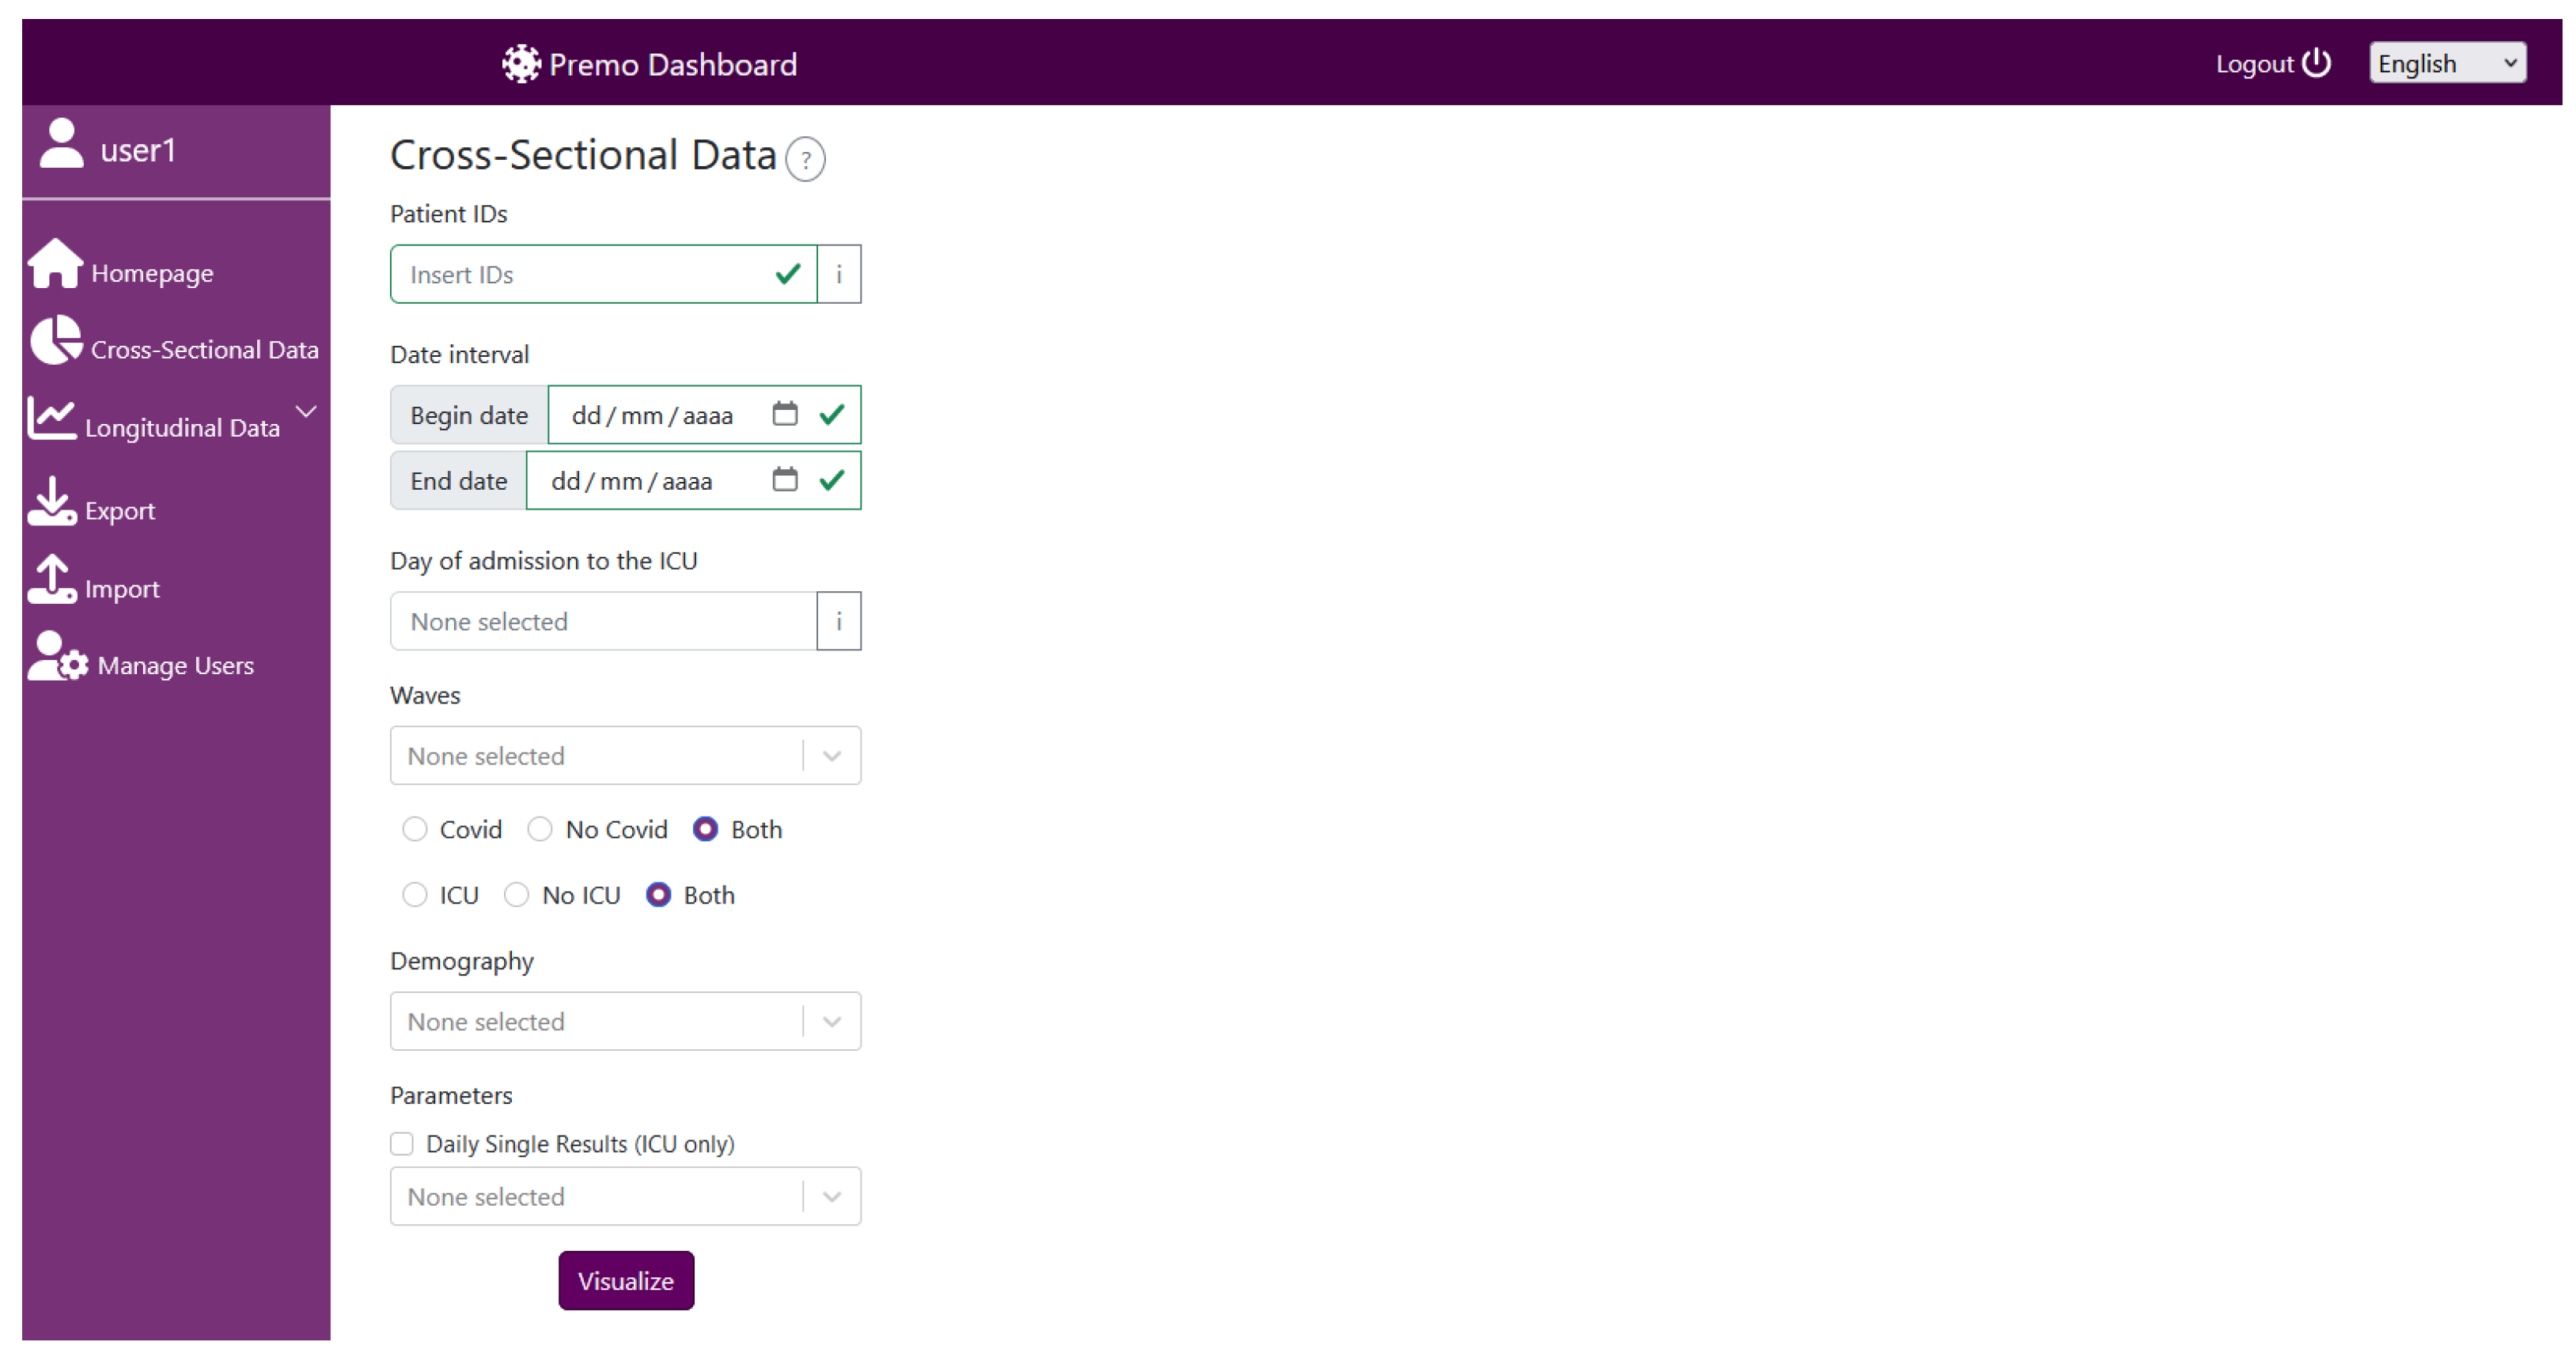Go to Homepage in the sidebar
The width and height of the screenshot is (2576, 1361).
click(150, 272)
